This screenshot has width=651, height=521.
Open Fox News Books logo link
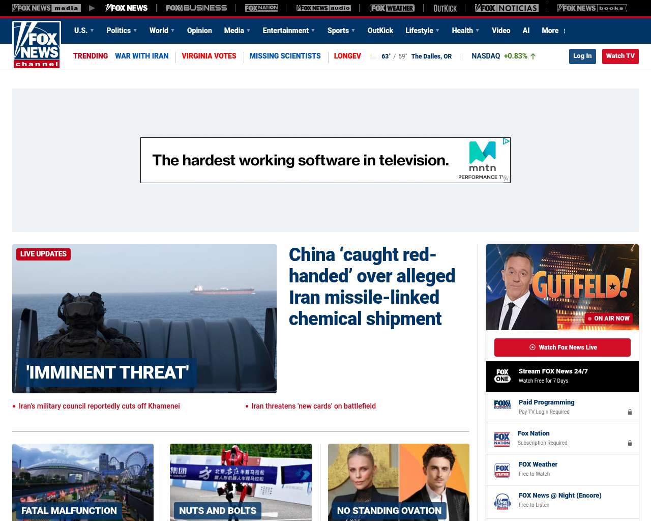click(x=592, y=8)
